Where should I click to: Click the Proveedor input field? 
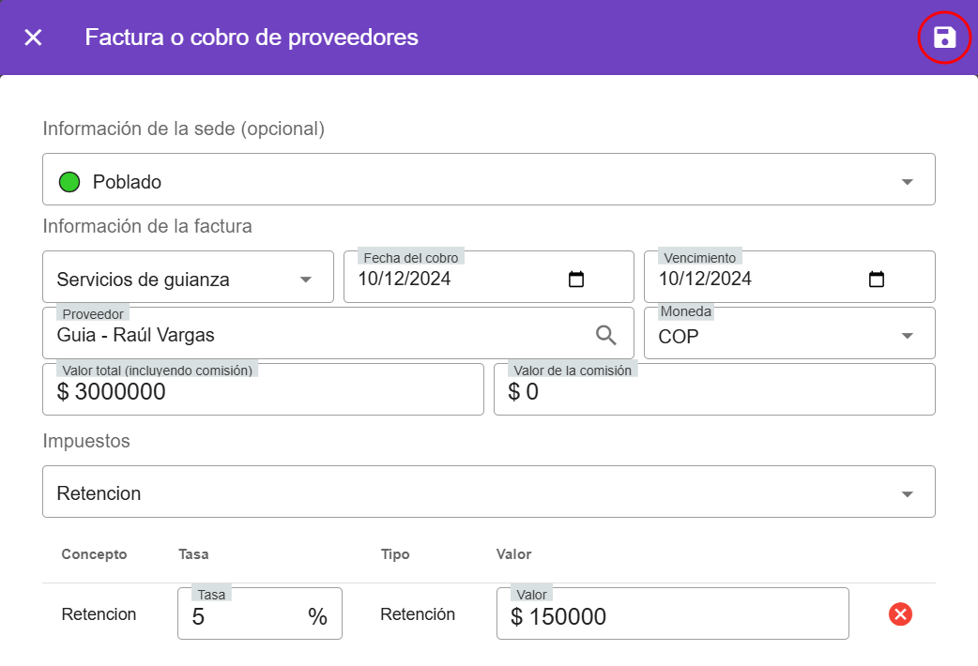coord(310,335)
